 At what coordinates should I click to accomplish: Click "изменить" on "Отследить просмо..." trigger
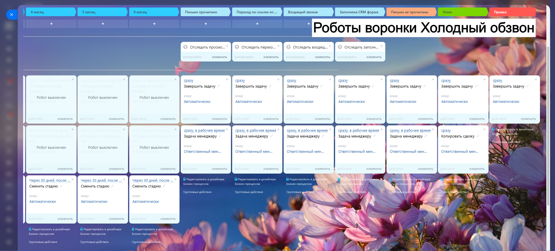(x=219, y=57)
